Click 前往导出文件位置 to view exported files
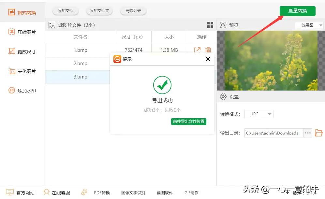The image size is (325, 199). 189,121
